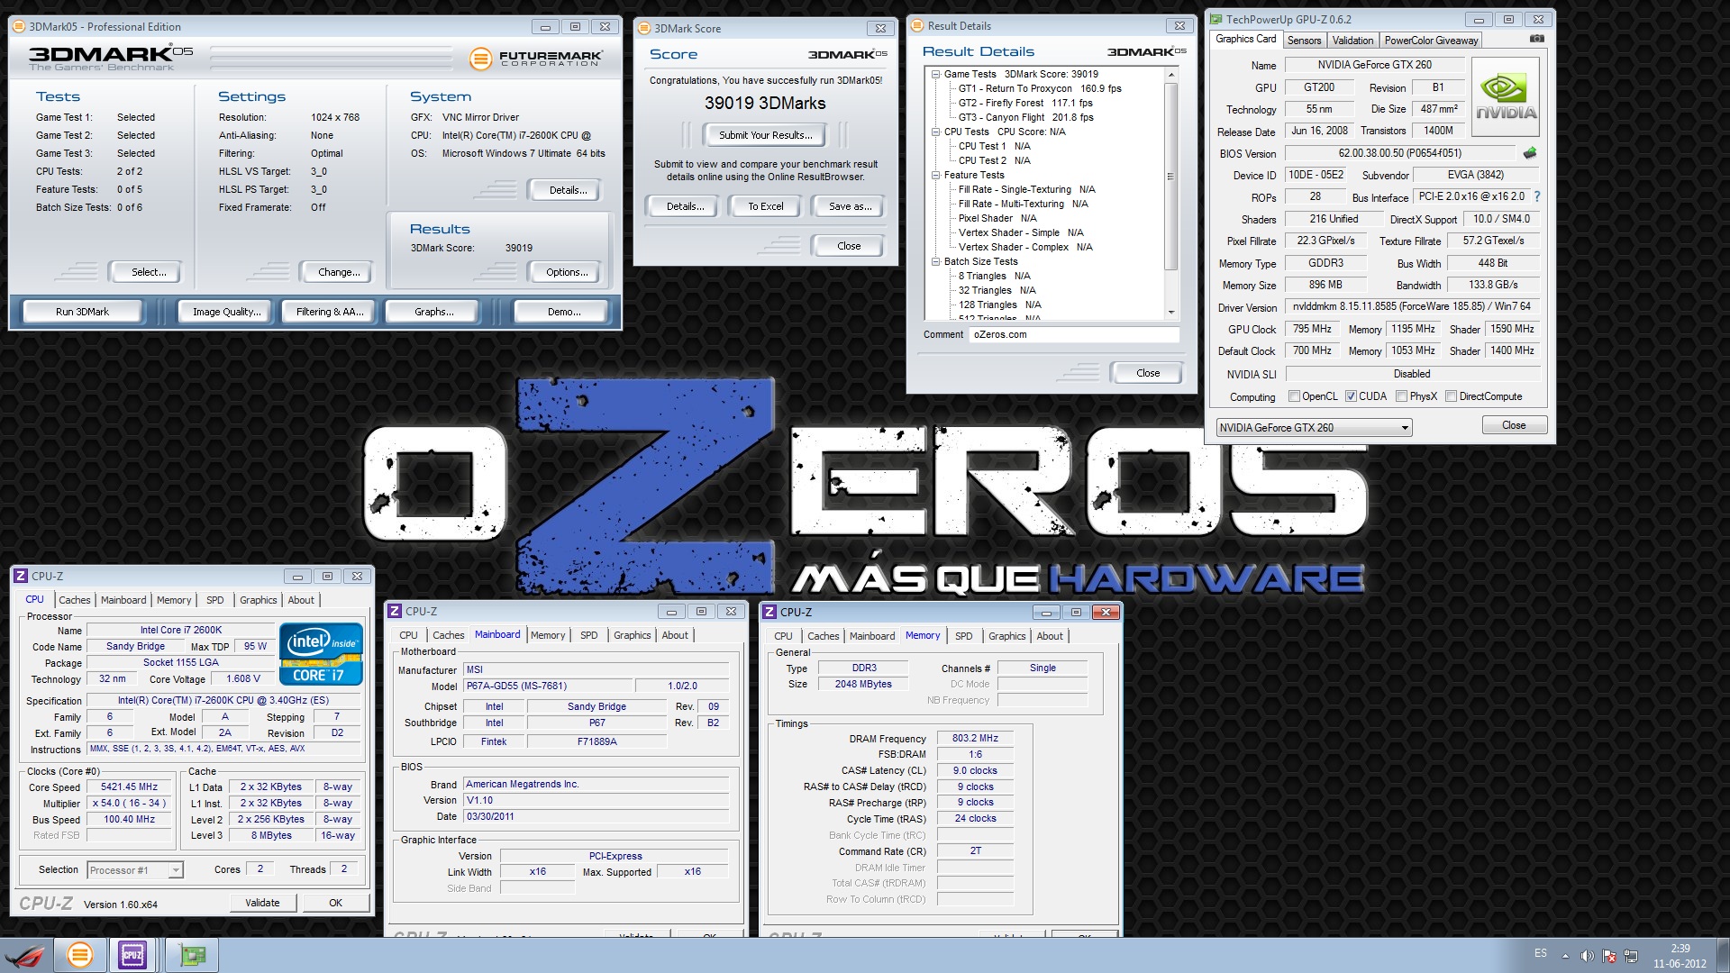
Task: Click the Demo button
Action: 563,312
